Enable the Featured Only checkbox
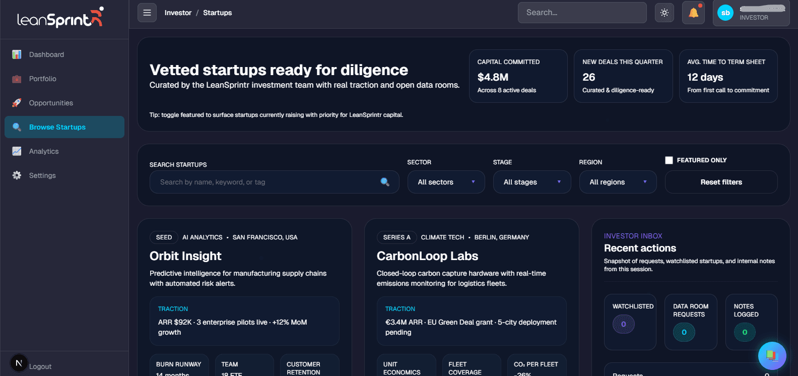This screenshot has width=798, height=376. click(669, 160)
